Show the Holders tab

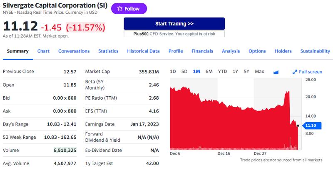click(283, 51)
